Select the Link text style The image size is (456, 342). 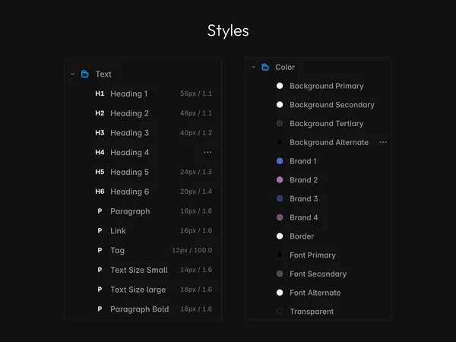(x=118, y=230)
